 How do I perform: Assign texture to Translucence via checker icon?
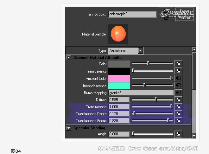point(179,107)
